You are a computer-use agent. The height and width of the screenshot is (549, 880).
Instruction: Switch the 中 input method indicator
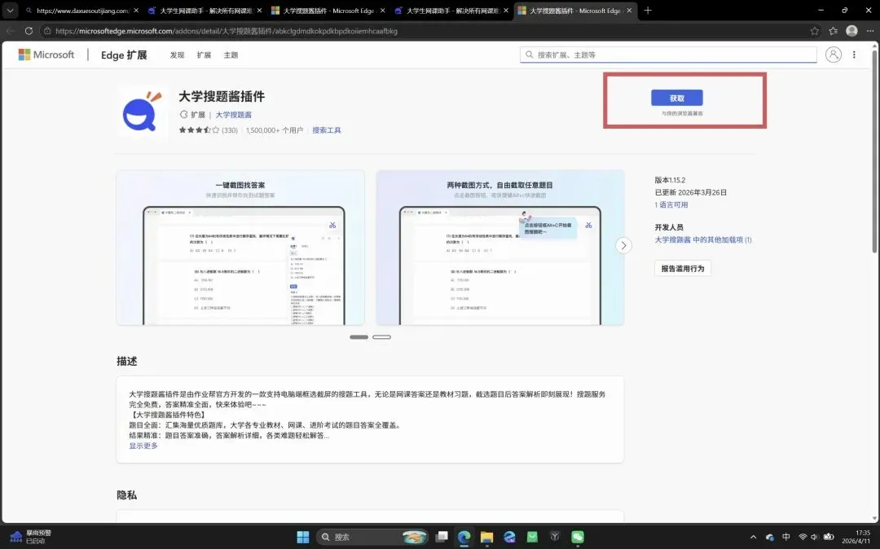pyautogui.click(x=785, y=537)
